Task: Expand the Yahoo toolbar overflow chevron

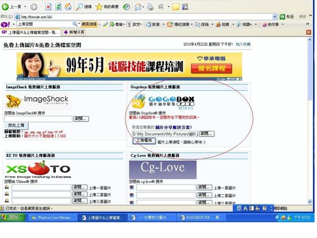Action: click(x=307, y=24)
